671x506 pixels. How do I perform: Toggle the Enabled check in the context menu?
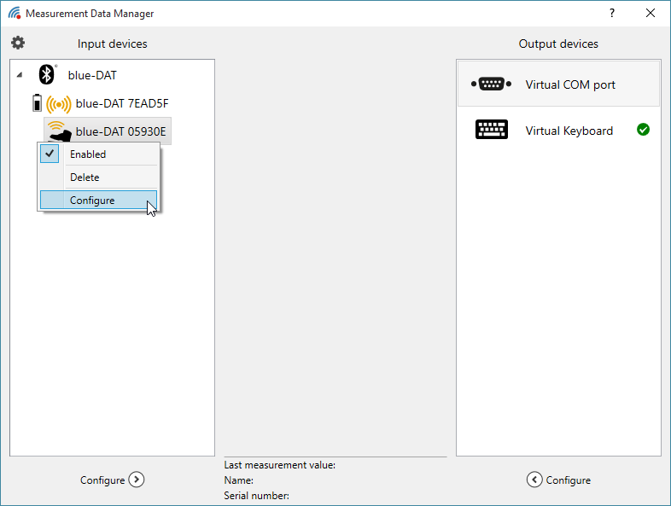click(x=50, y=154)
